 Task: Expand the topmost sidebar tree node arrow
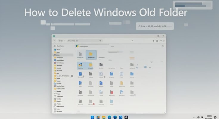point(53,46)
